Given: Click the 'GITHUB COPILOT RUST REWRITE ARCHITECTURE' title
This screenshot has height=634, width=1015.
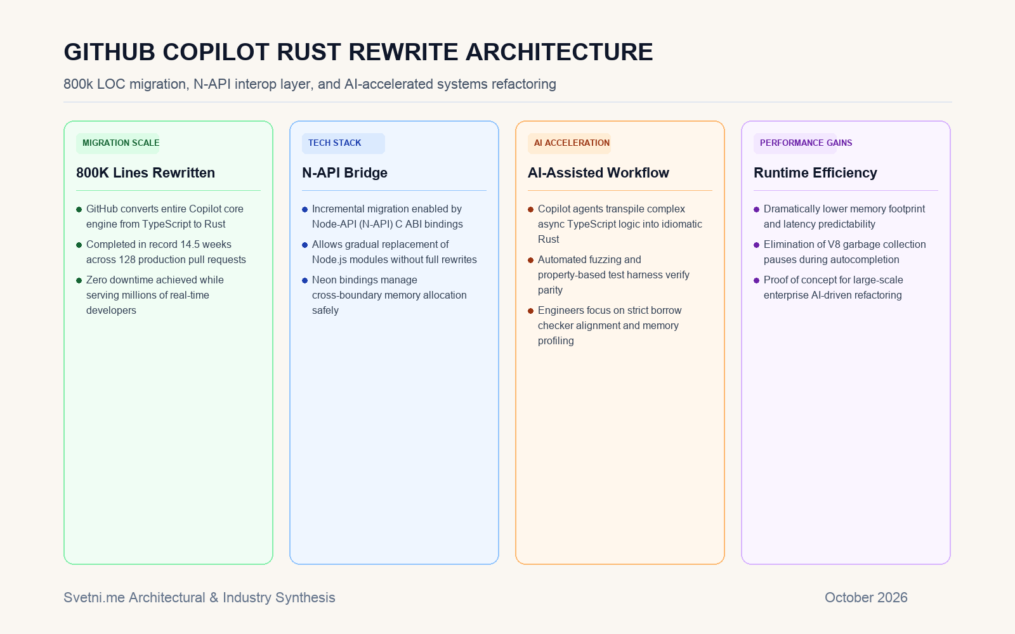Looking at the screenshot, I should [358, 52].
